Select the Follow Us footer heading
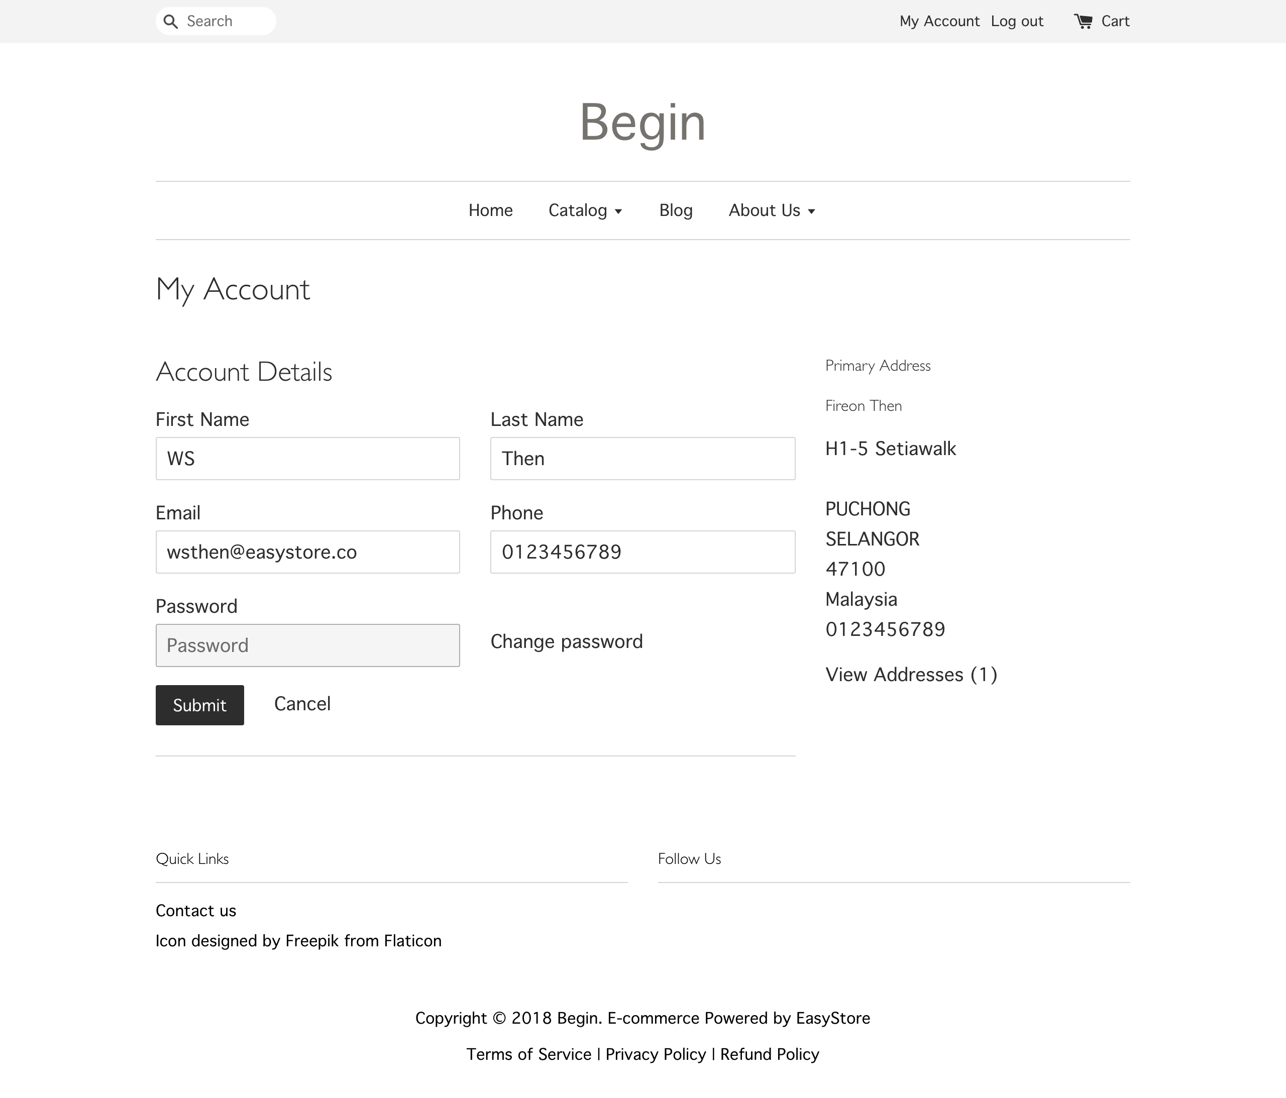 (x=689, y=859)
